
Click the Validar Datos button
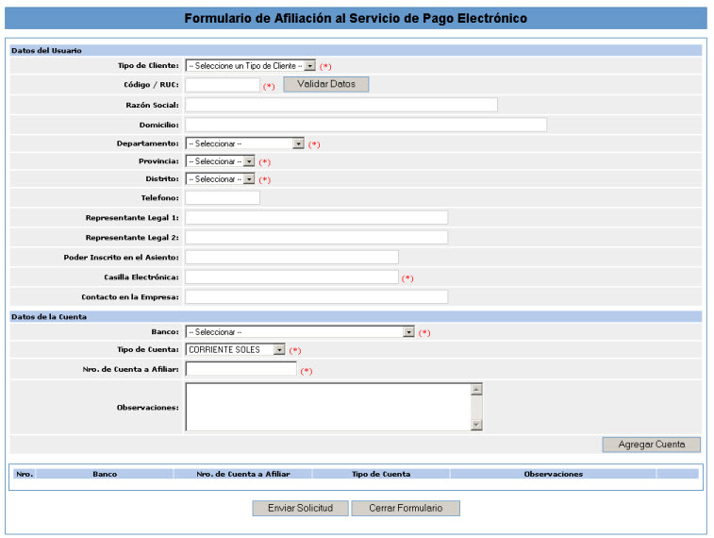pyautogui.click(x=326, y=84)
